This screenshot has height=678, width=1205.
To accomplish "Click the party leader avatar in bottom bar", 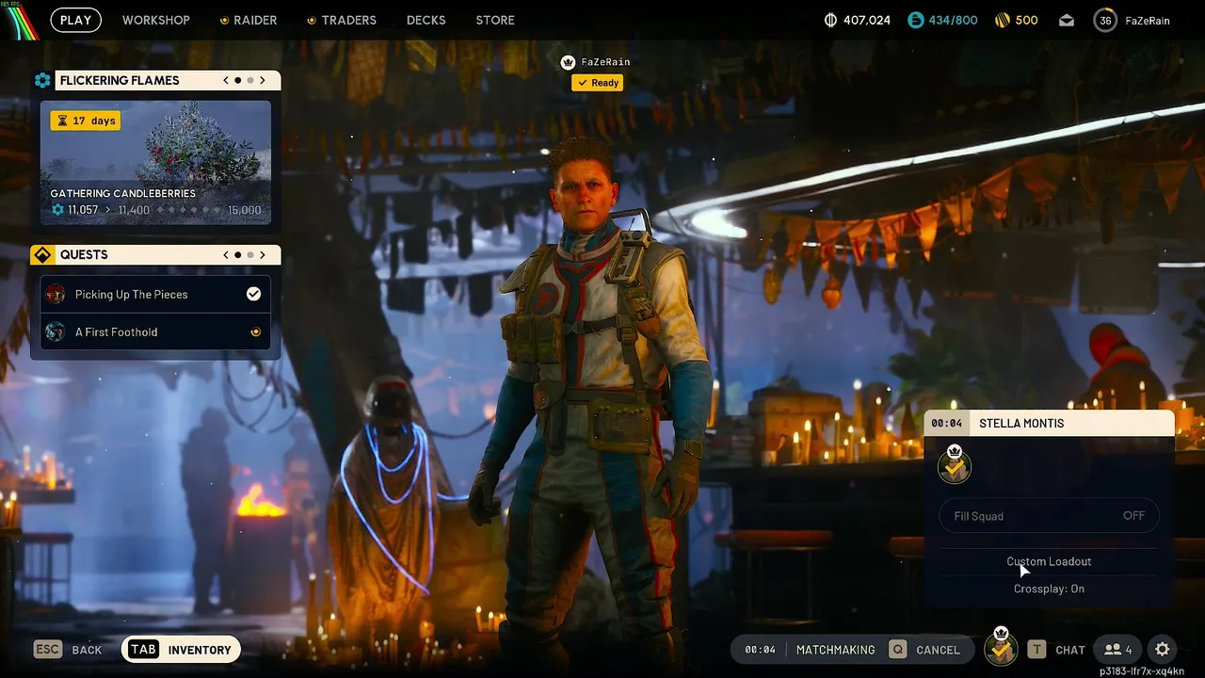I will coord(1001,648).
